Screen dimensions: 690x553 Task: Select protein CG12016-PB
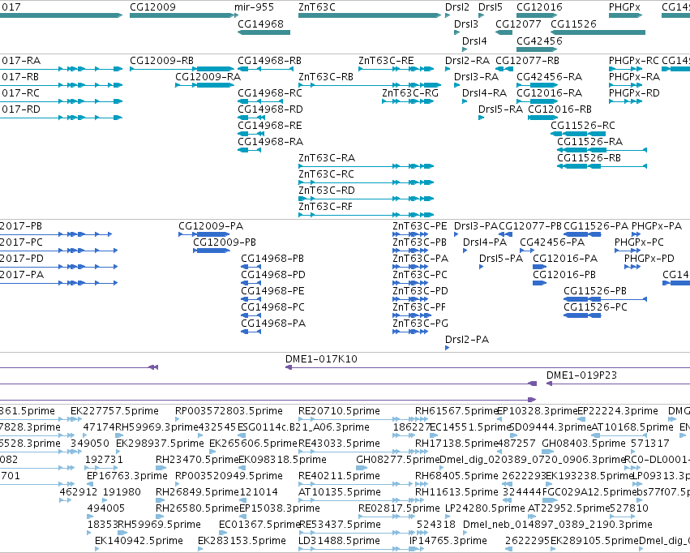tap(564, 276)
